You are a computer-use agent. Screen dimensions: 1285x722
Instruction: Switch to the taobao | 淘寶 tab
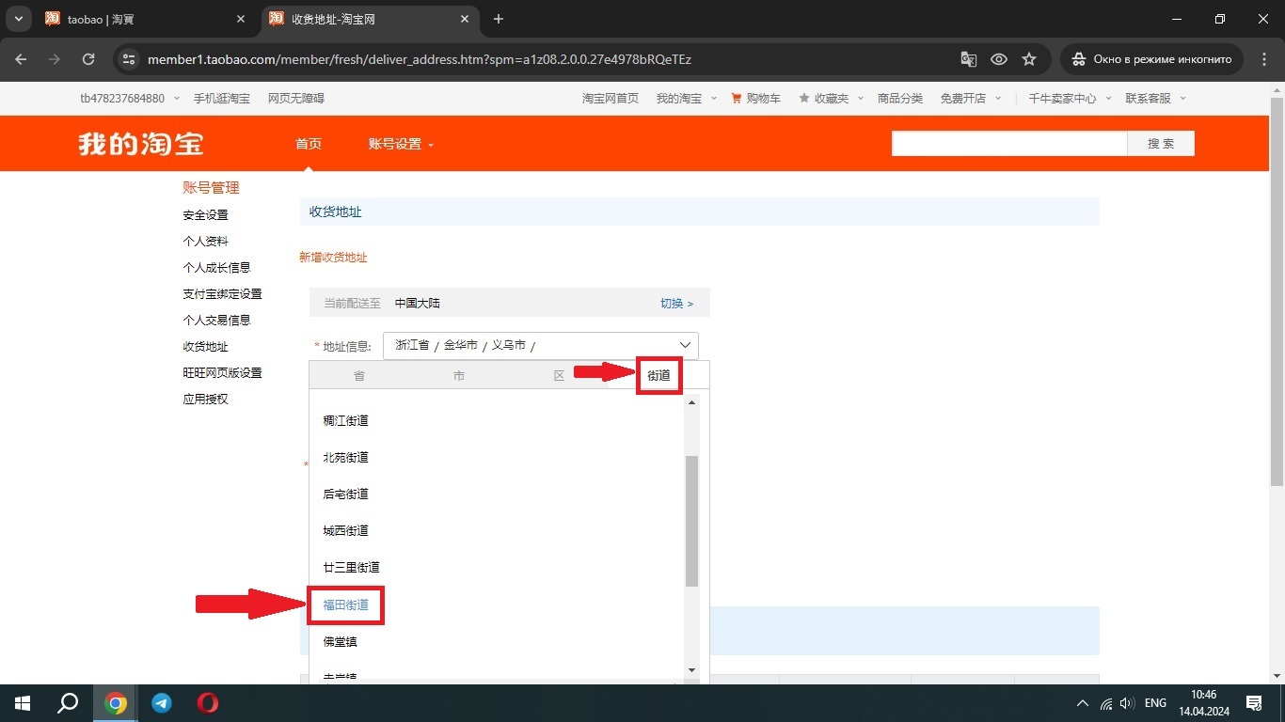click(145, 19)
